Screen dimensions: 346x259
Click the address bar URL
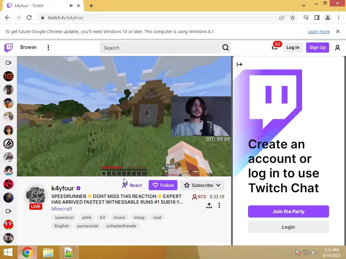(66, 18)
